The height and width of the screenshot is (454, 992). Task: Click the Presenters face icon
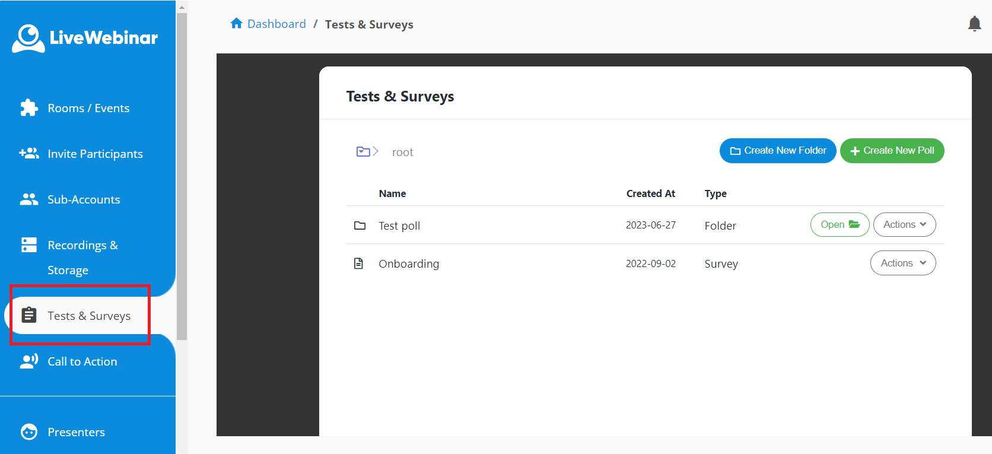(x=28, y=431)
